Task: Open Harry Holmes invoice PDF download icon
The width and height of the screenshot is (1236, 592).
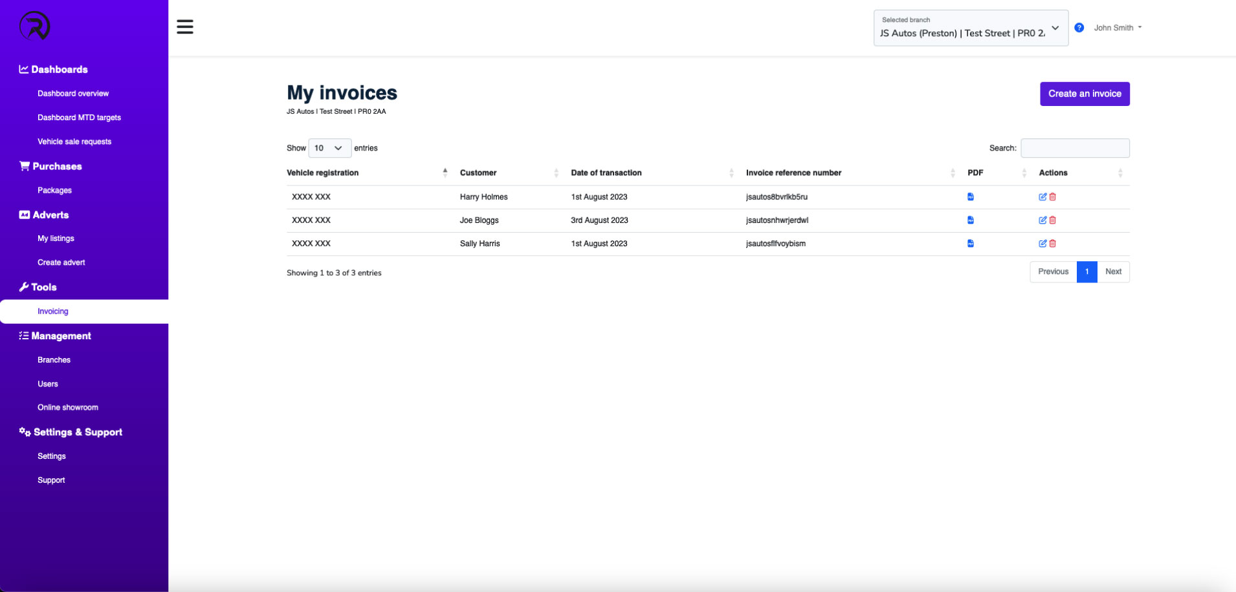Action: [x=970, y=196]
